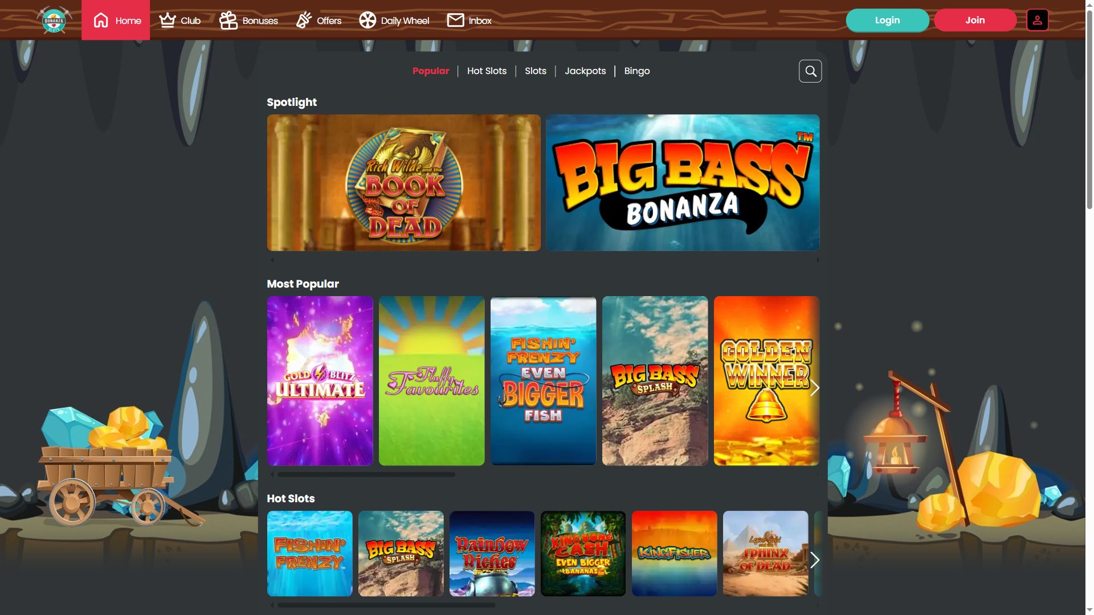Viewport: 1094px width, 615px height.
Task: Open Fluffy Favourites game
Action: coord(431,381)
